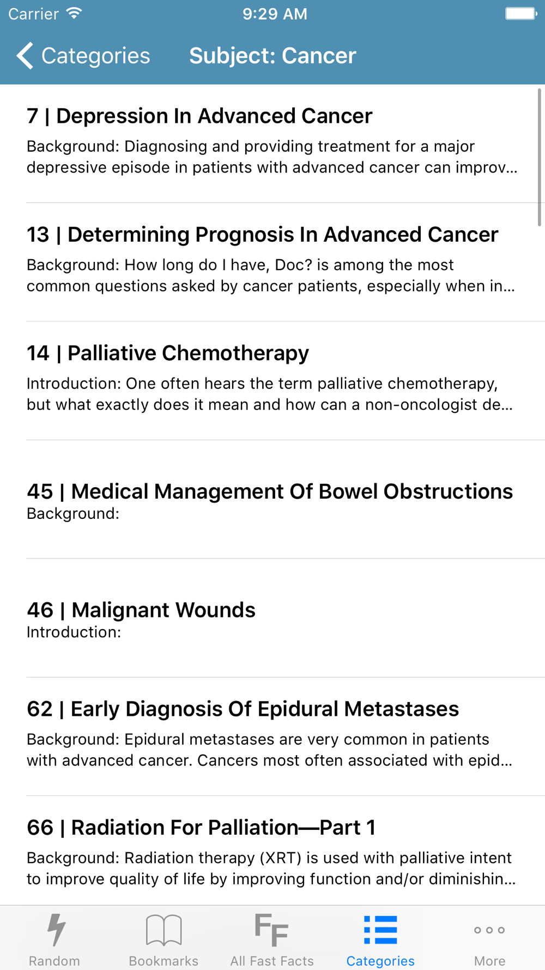Tap the battery indicator icon
Viewport: 545px width, 970px height.
click(x=520, y=14)
